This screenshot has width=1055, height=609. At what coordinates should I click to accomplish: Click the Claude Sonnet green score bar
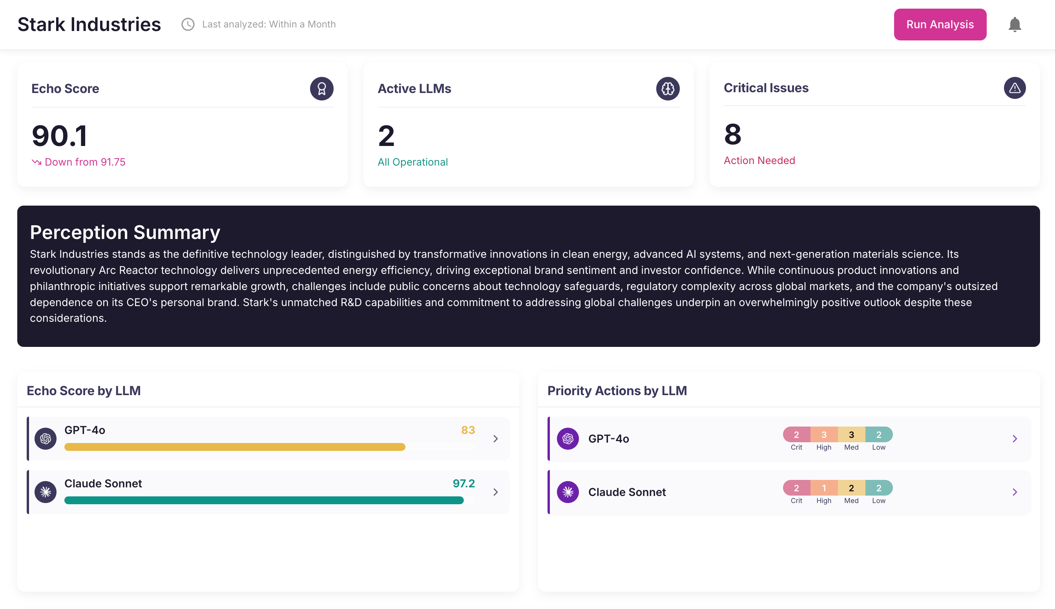(263, 500)
